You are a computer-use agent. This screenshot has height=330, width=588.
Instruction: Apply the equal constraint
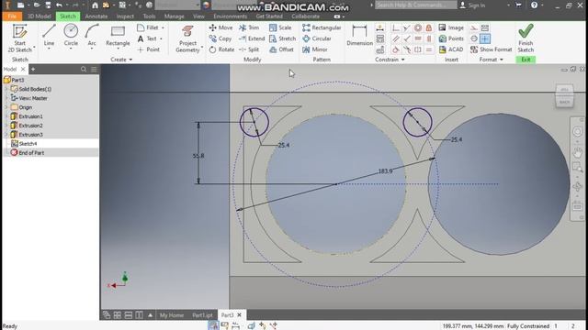click(429, 49)
